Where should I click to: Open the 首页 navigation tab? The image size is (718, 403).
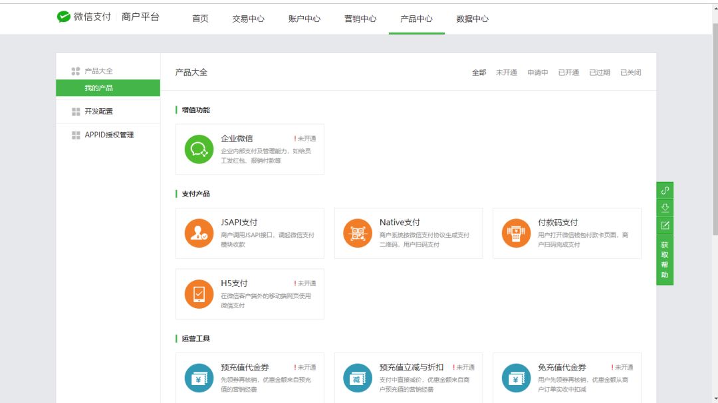coord(200,19)
